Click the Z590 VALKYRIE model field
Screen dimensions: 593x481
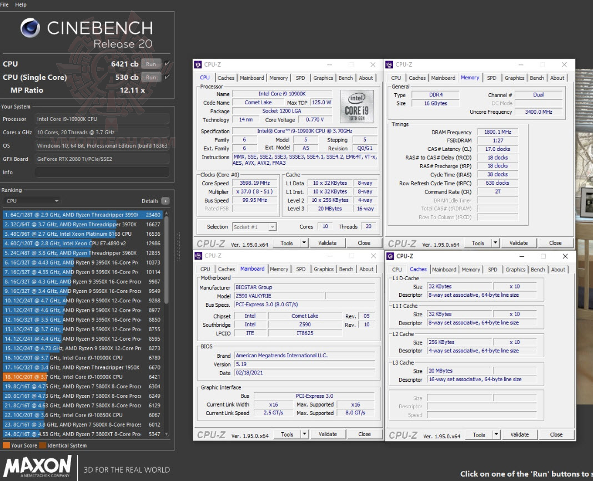[279, 296]
